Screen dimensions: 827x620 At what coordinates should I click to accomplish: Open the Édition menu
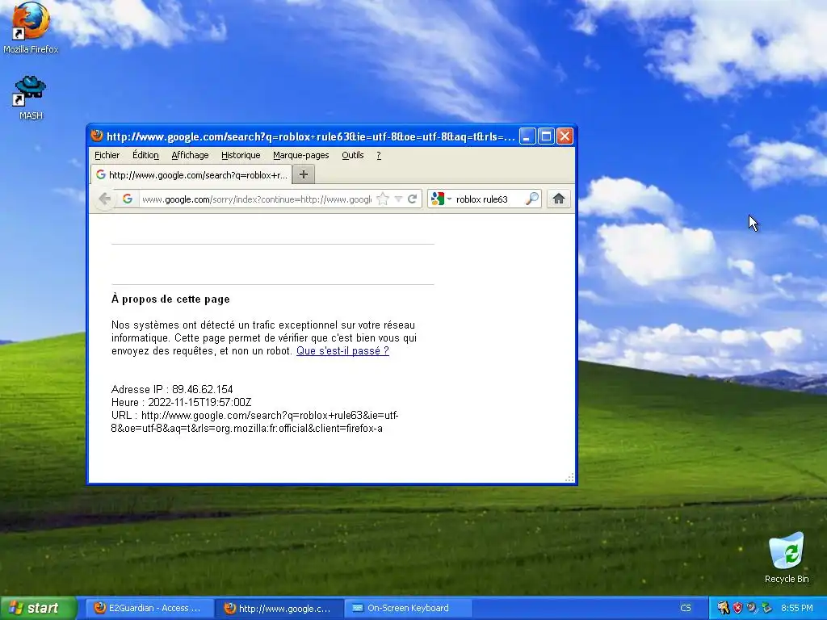(x=145, y=155)
